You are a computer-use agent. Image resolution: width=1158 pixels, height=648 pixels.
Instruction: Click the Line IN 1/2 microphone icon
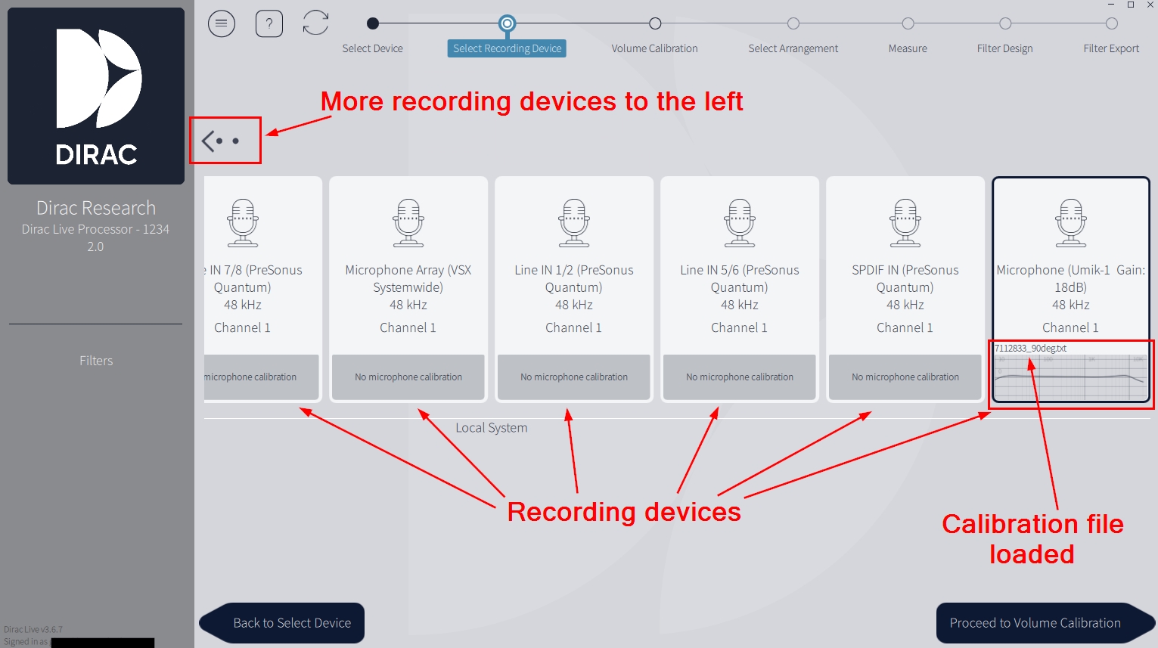[x=573, y=222]
